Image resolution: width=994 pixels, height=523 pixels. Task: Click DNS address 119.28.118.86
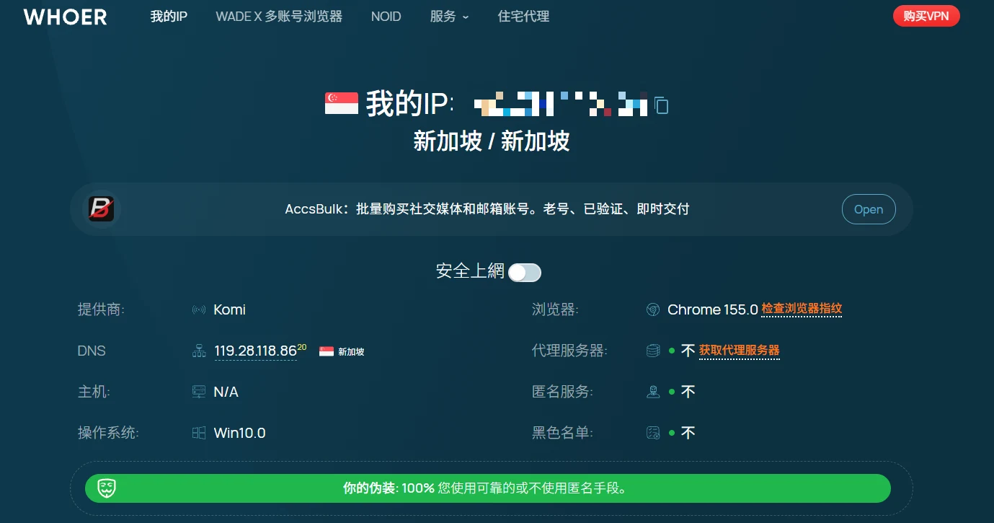pyautogui.click(x=256, y=351)
